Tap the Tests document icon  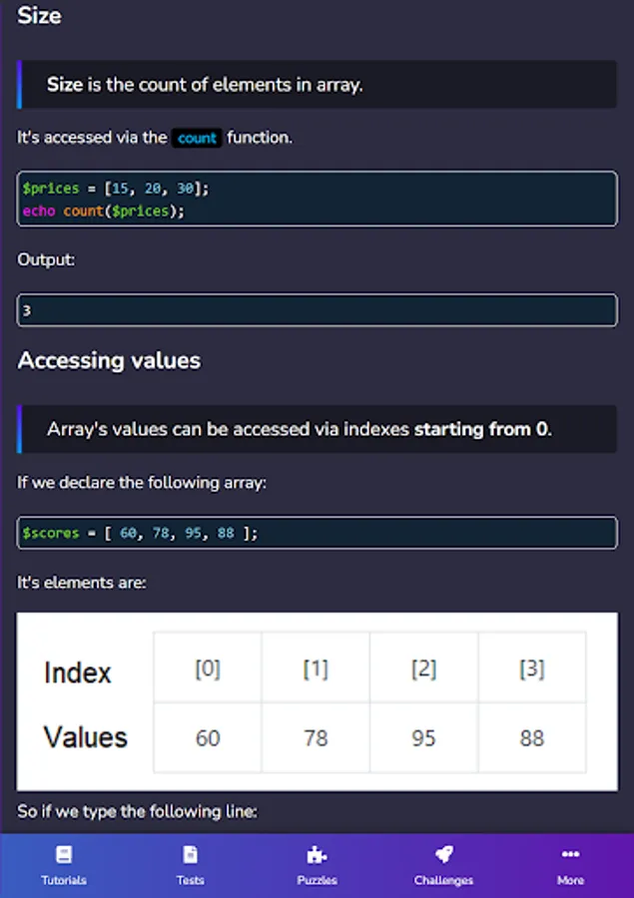[190, 855]
